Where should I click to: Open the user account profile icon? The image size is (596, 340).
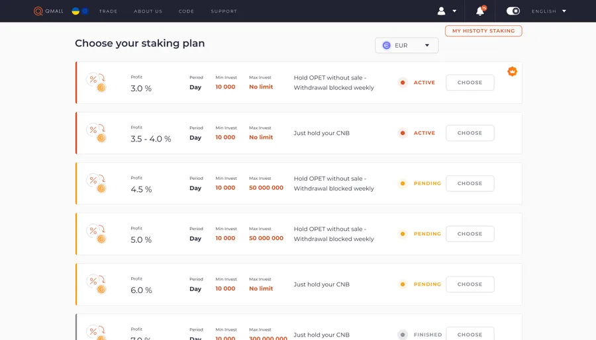click(441, 11)
